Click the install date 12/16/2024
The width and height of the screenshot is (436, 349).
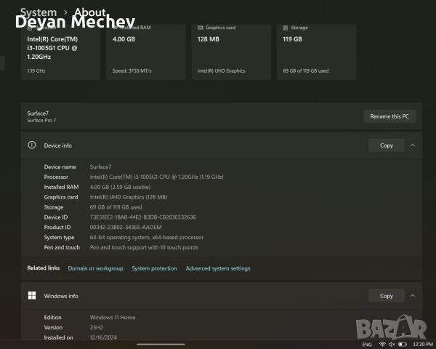coord(103,337)
